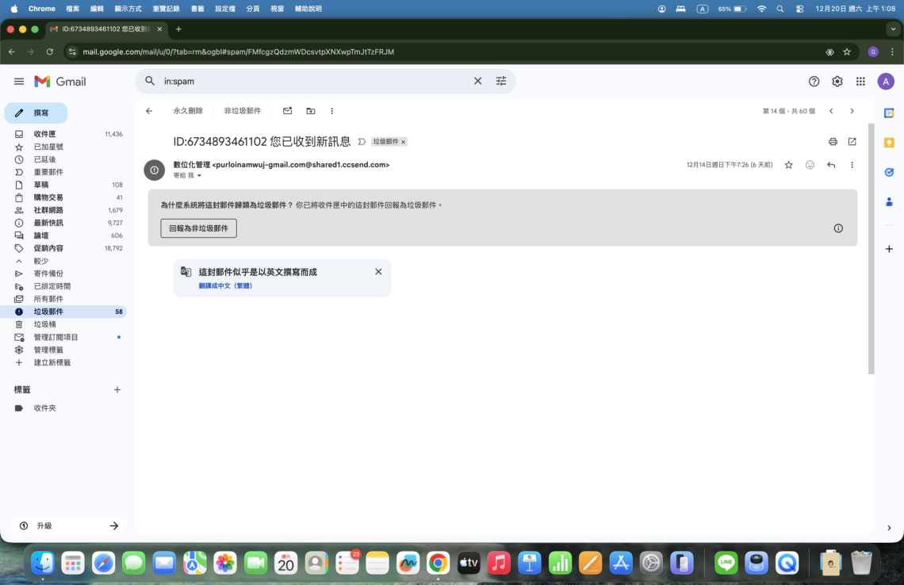Screen dimensions: 904x585
Task: Open the toolbar More options dots
Action: click(x=331, y=111)
